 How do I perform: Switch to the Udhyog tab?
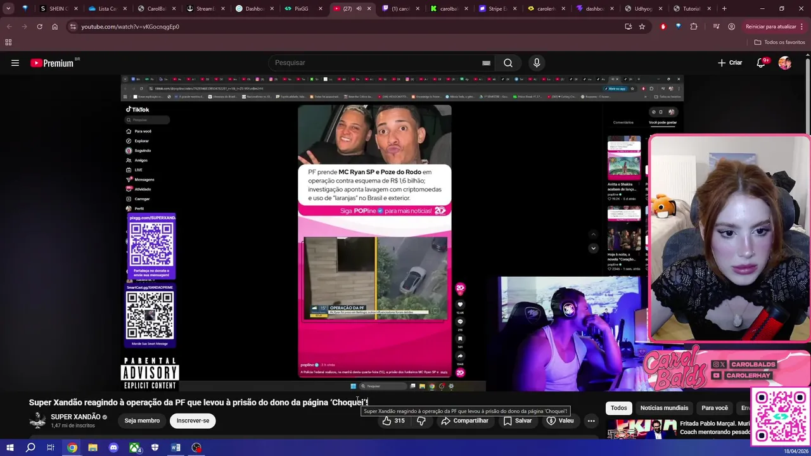tap(643, 9)
